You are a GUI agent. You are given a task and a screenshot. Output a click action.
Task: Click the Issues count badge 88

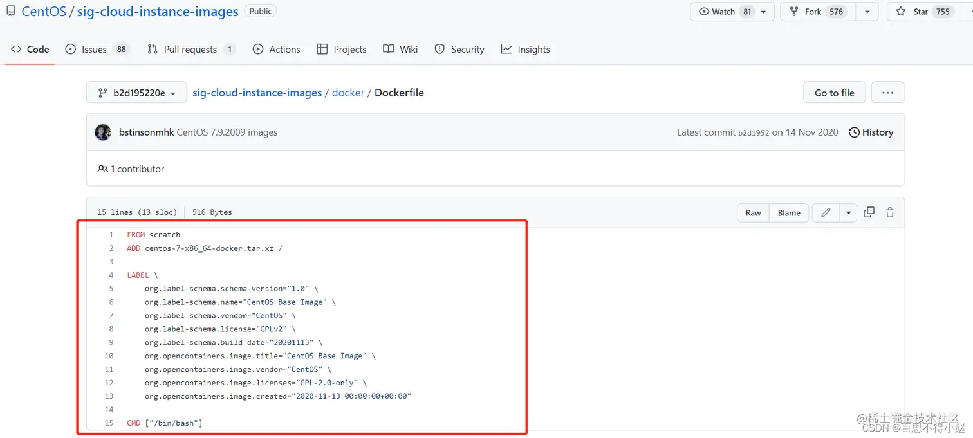tap(122, 49)
